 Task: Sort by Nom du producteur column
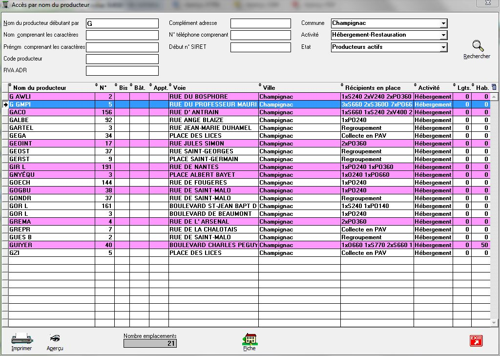coord(40,88)
